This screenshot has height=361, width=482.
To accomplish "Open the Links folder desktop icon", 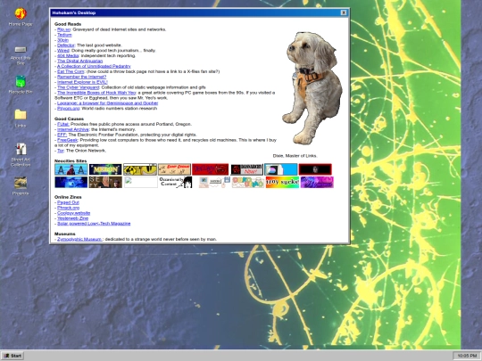I will pyautogui.click(x=21, y=119).
